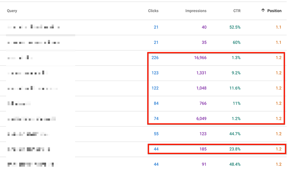The height and width of the screenshot is (172, 288).
Task: Select the 1,331 impressions cell
Action: 201,73
